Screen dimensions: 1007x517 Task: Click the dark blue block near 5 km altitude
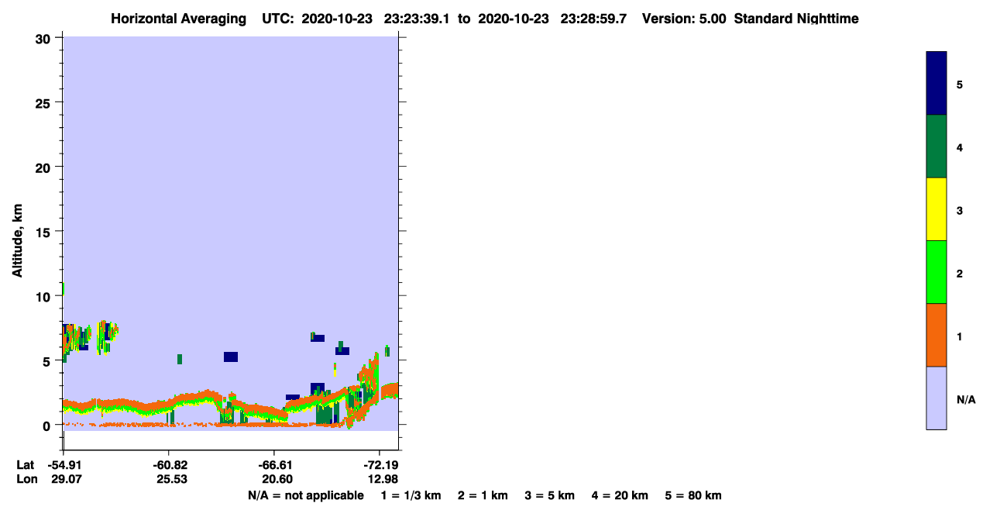(x=231, y=357)
